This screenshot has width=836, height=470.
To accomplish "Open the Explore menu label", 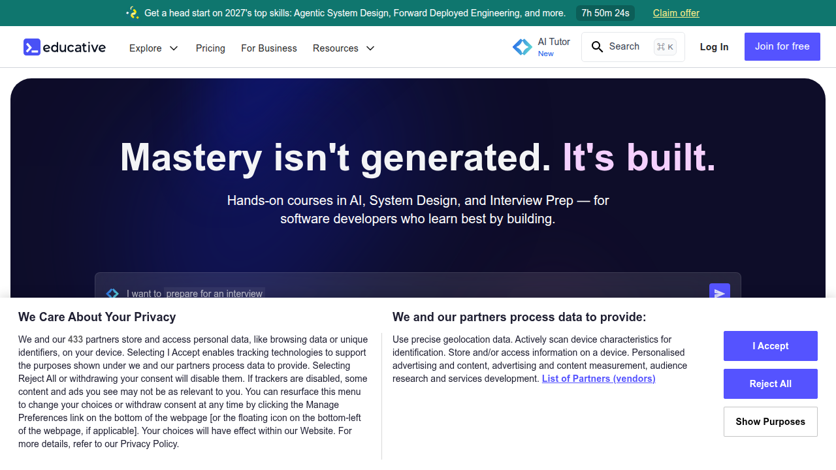I will [146, 48].
